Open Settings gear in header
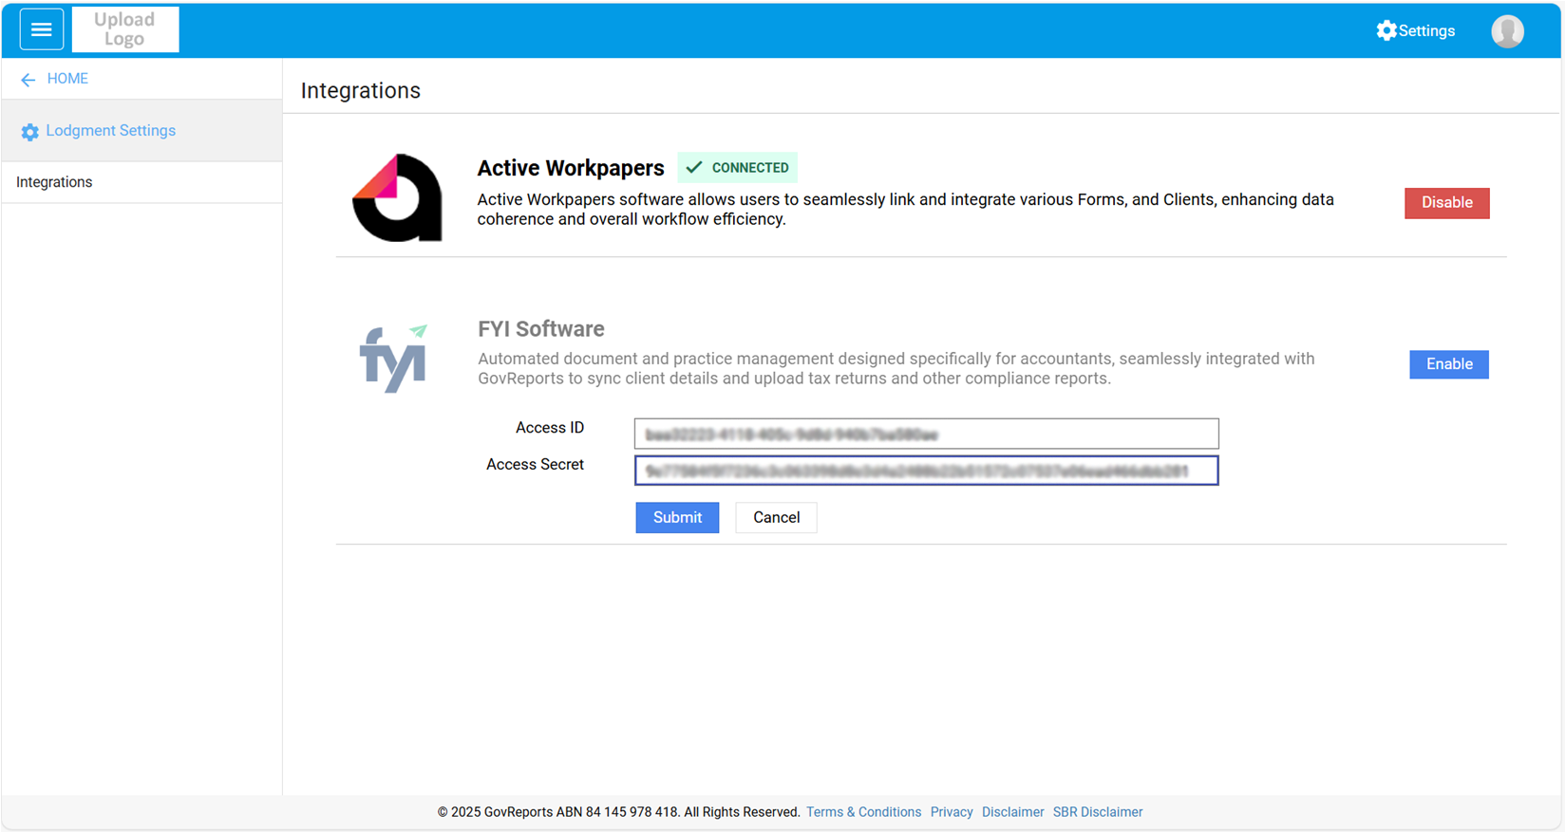 [x=1415, y=30]
